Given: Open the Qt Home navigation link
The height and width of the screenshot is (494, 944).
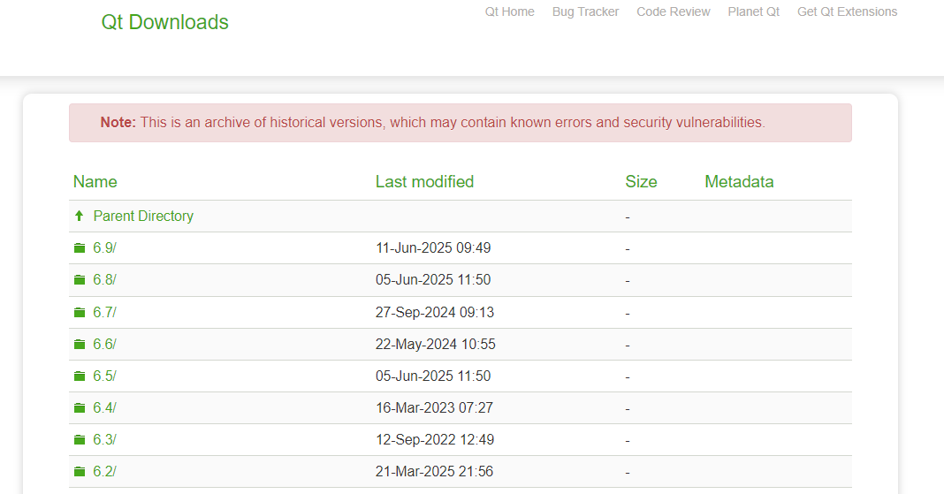Looking at the screenshot, I should (x=509, y=12).
